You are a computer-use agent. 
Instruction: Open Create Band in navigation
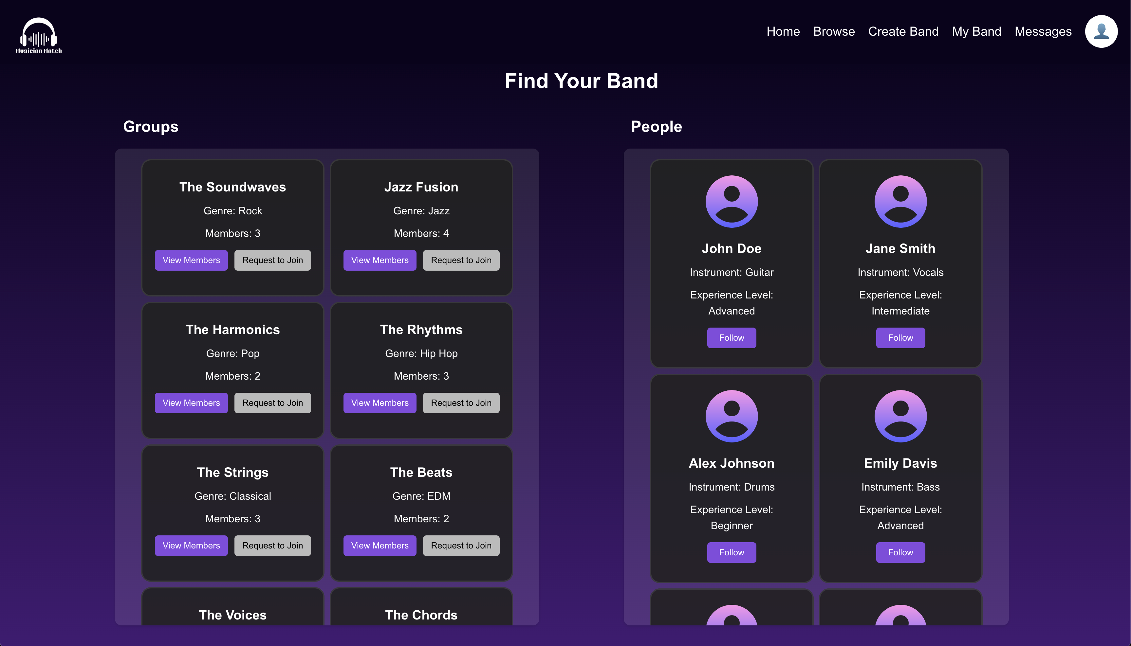tap(903, 31)
